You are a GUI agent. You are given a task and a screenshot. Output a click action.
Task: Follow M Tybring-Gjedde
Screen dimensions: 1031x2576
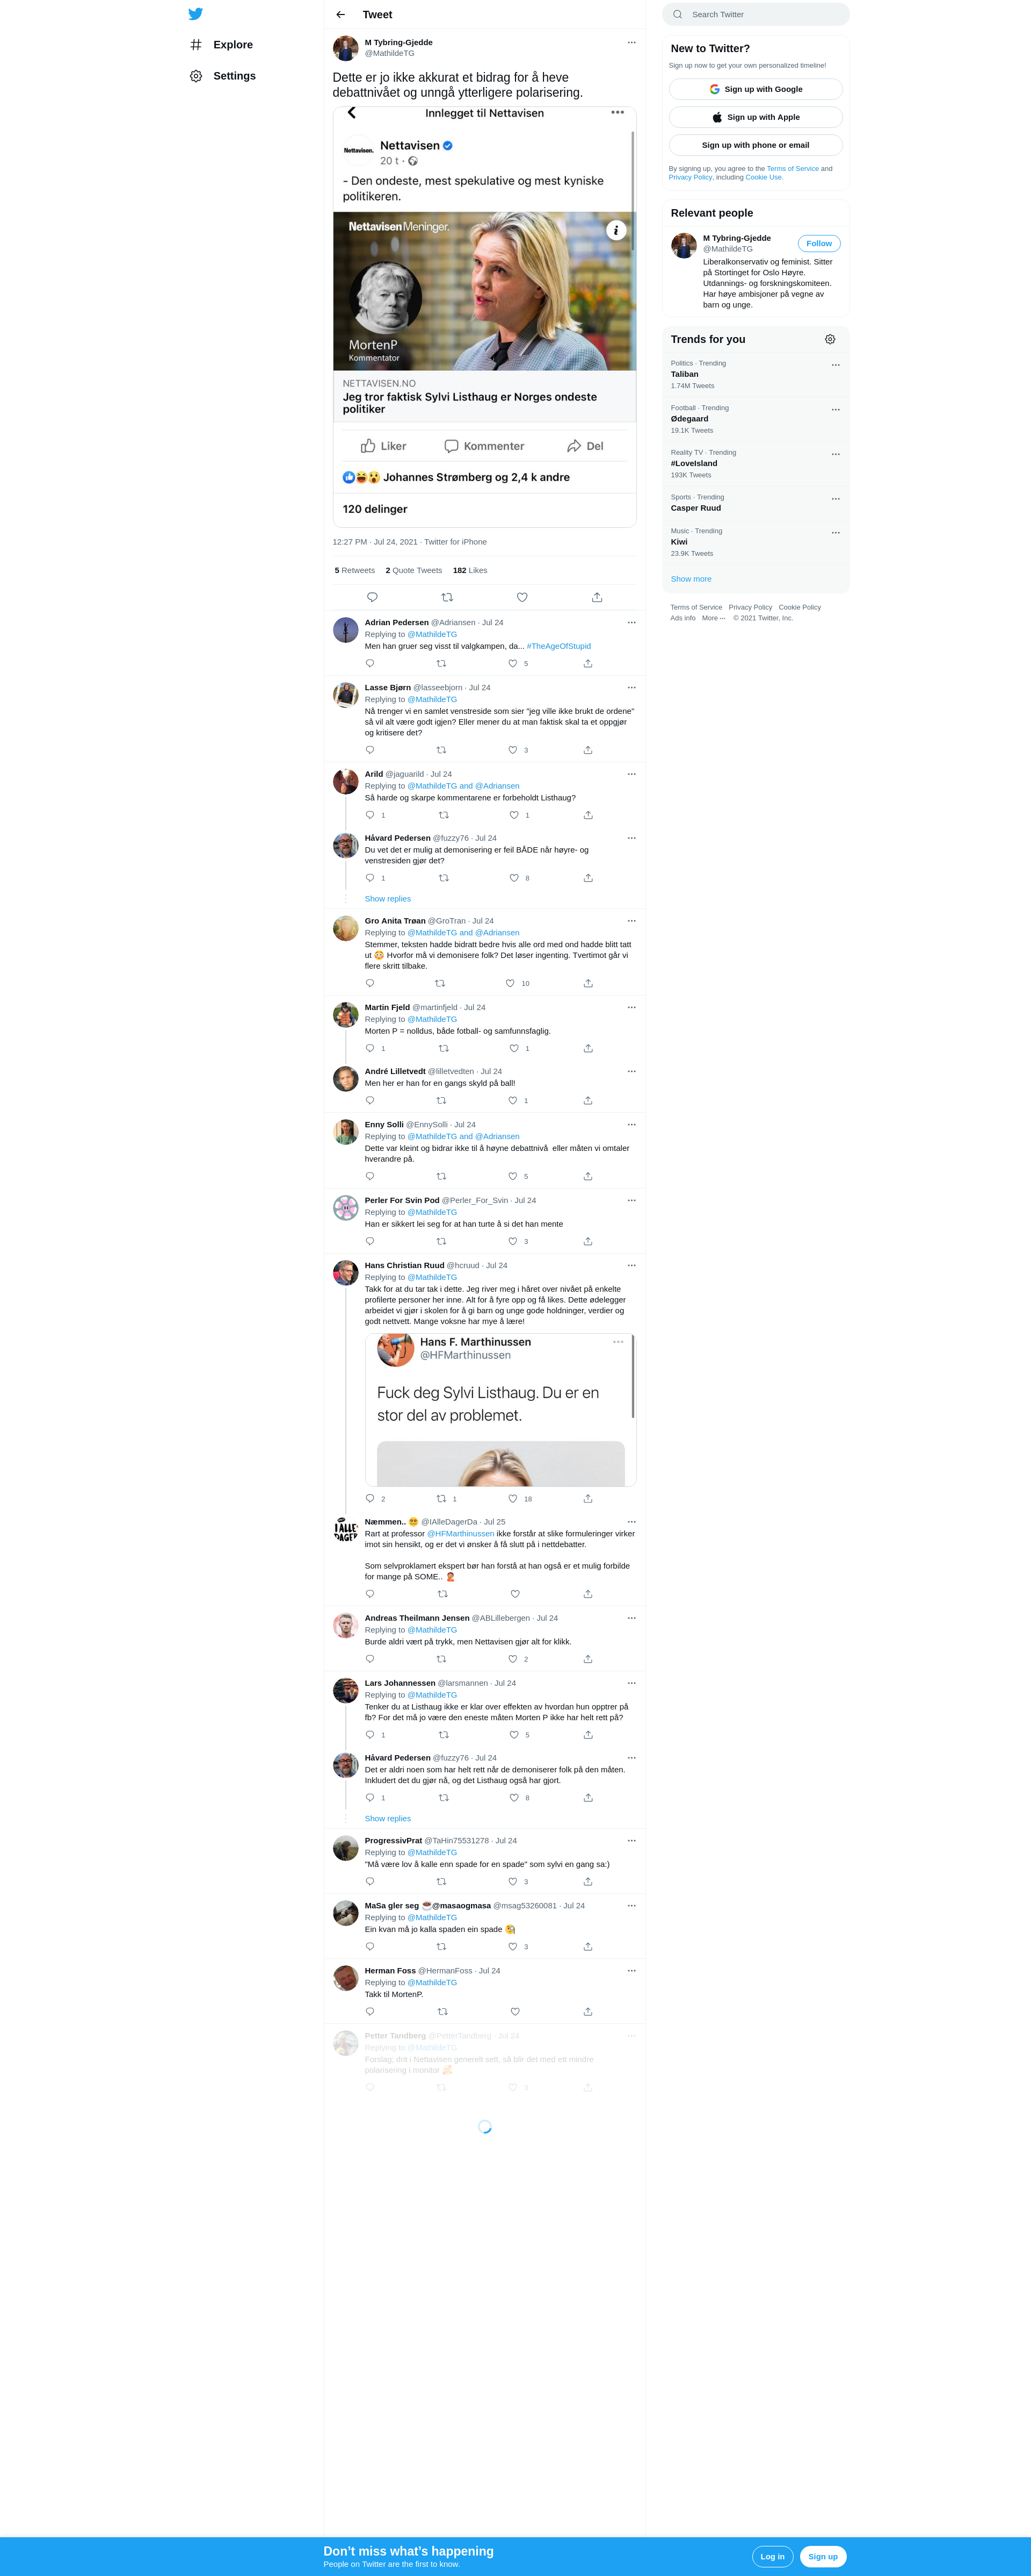819,243
